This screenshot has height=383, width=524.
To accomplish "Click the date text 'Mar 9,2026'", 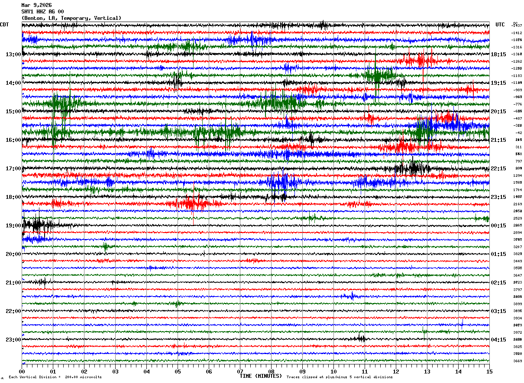I will click(x=36, y=5).
